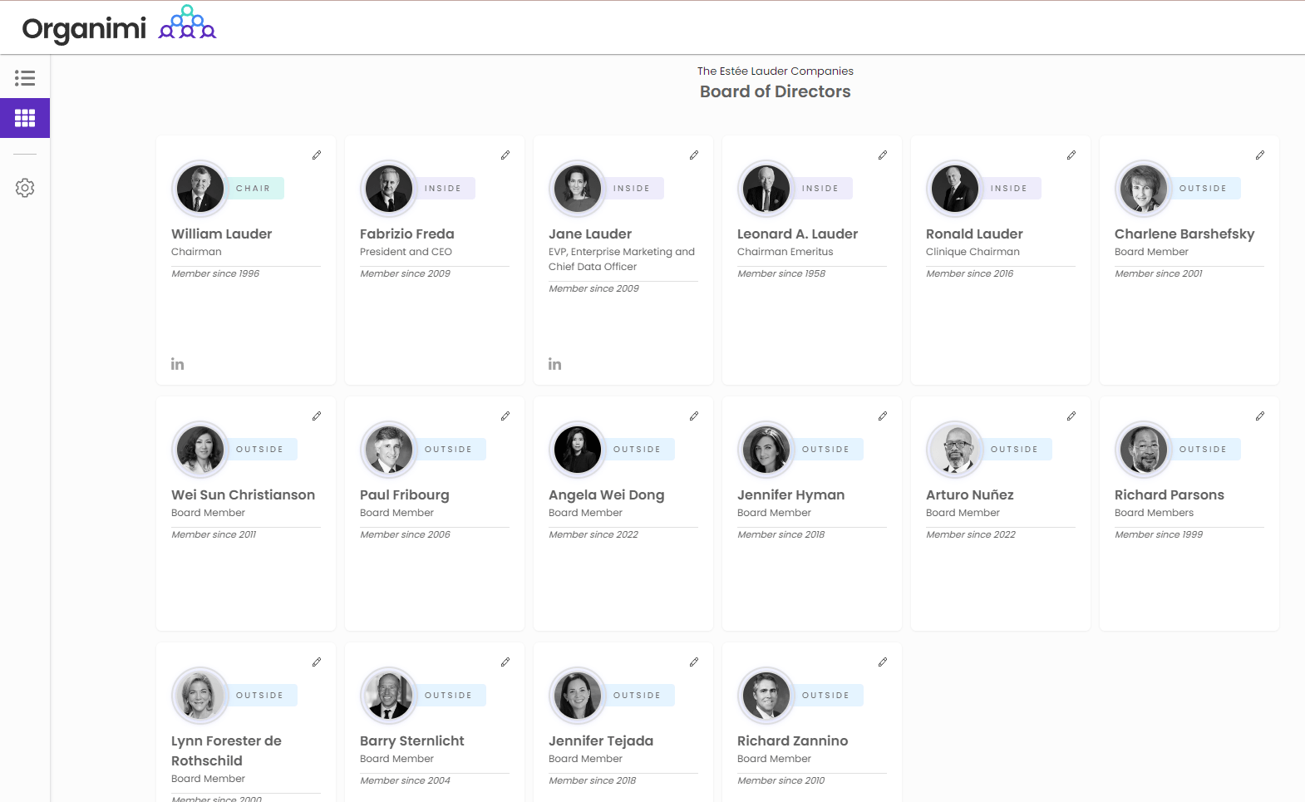This screenshot has height=802, width=1305.
Task: Click Leonard A. Lauder's profile photo
Action: 766,189
